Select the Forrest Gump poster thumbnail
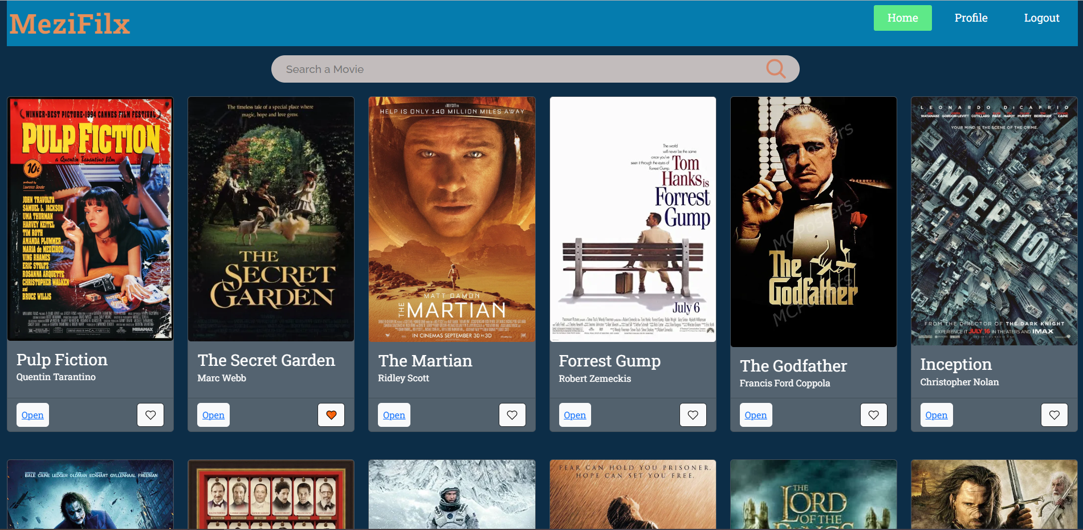Screen dimensions: 1083x530 tap(633, 219)
